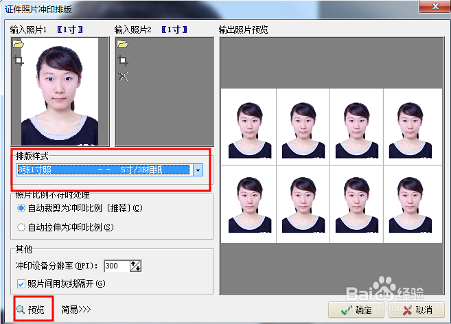Click the DPI value input field

pyautogui.click(x=117, y=266)
